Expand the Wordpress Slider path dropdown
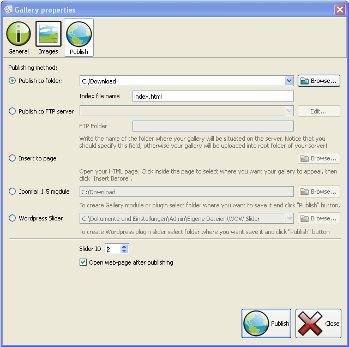Image resolution: width=349 pixels, height=347 pixels. pyautogui.click(x=289, y=218)
